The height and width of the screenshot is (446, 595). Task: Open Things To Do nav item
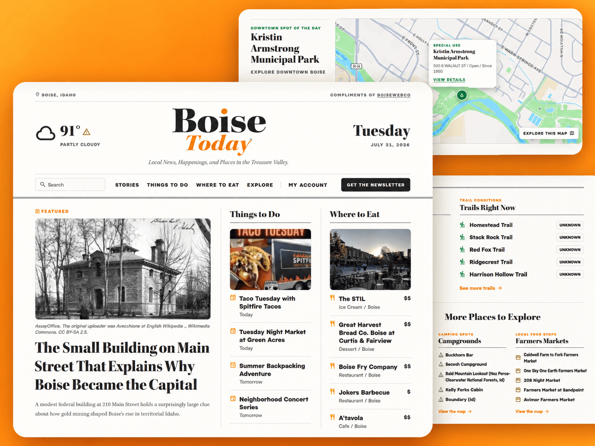click(168, 185)
